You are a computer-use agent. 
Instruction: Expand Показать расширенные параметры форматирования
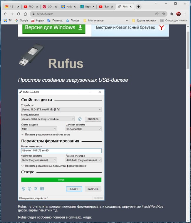click(54, 166)
